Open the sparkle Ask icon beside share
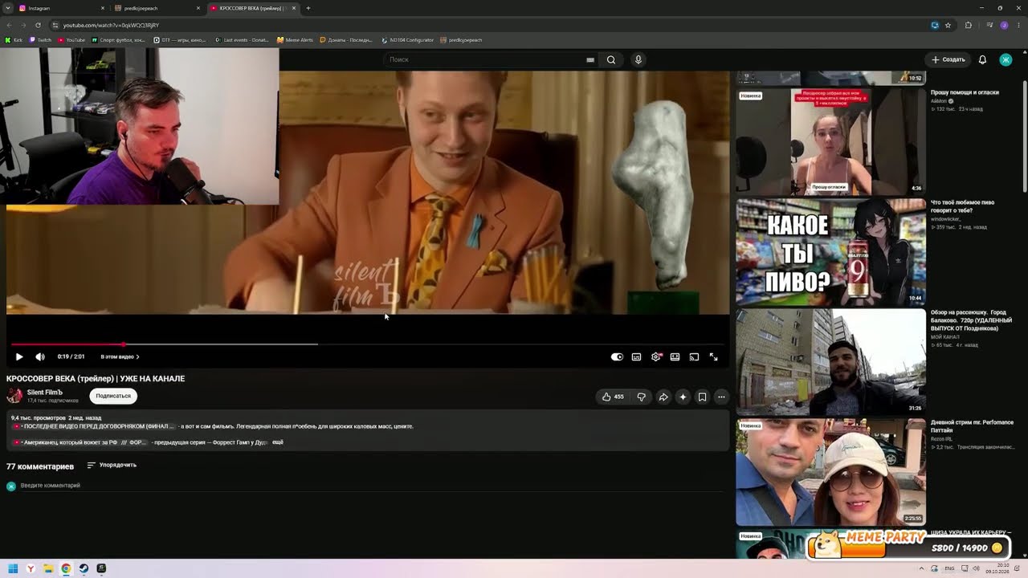The image size is (1028, 578). click(x=683, y=397)
